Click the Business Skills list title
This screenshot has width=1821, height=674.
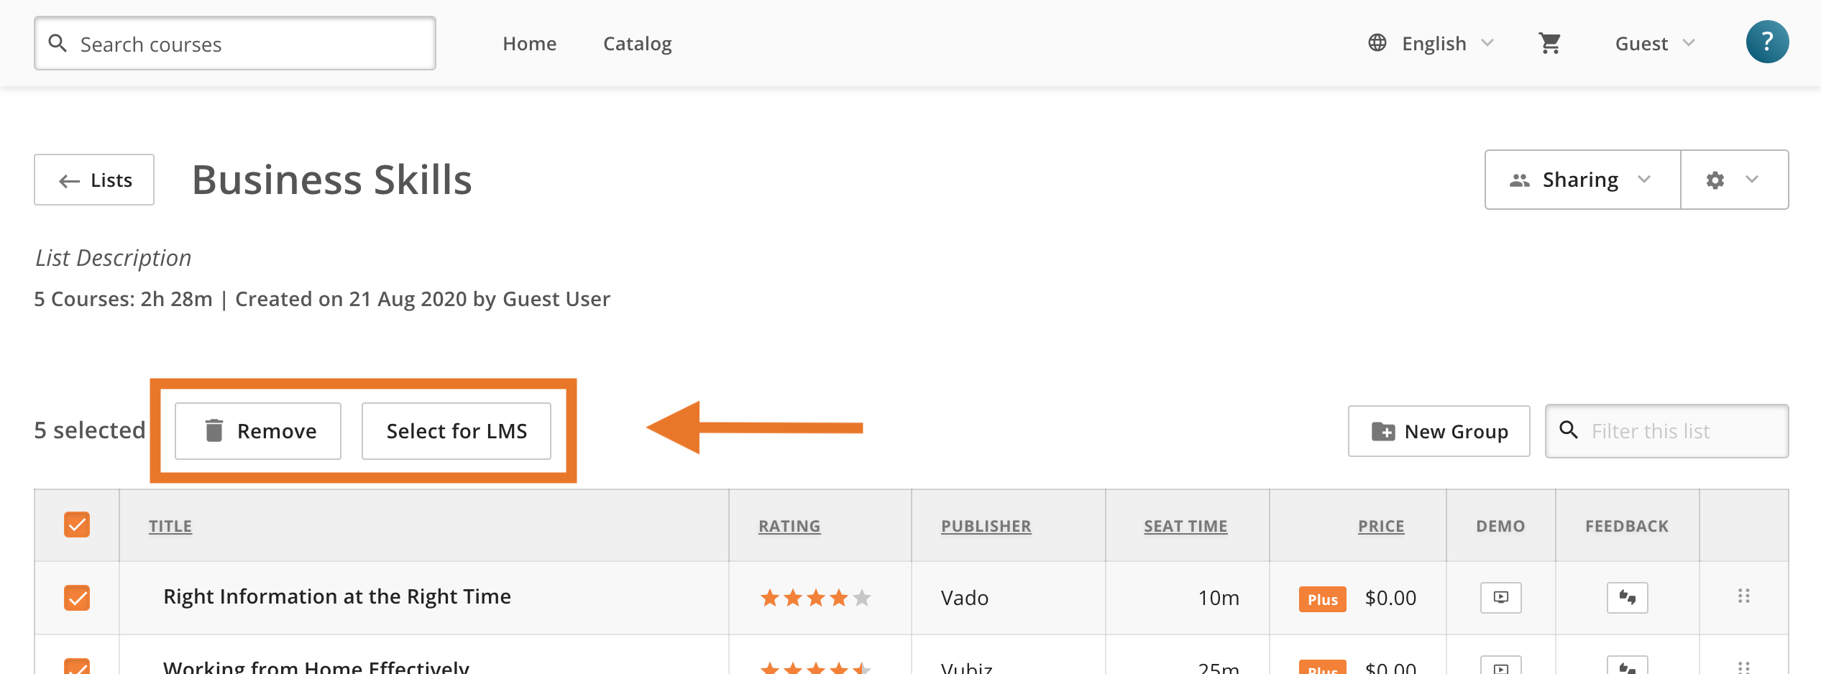(331, 180)
